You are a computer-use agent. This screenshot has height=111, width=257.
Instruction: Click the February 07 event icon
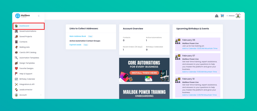(178, 57)
